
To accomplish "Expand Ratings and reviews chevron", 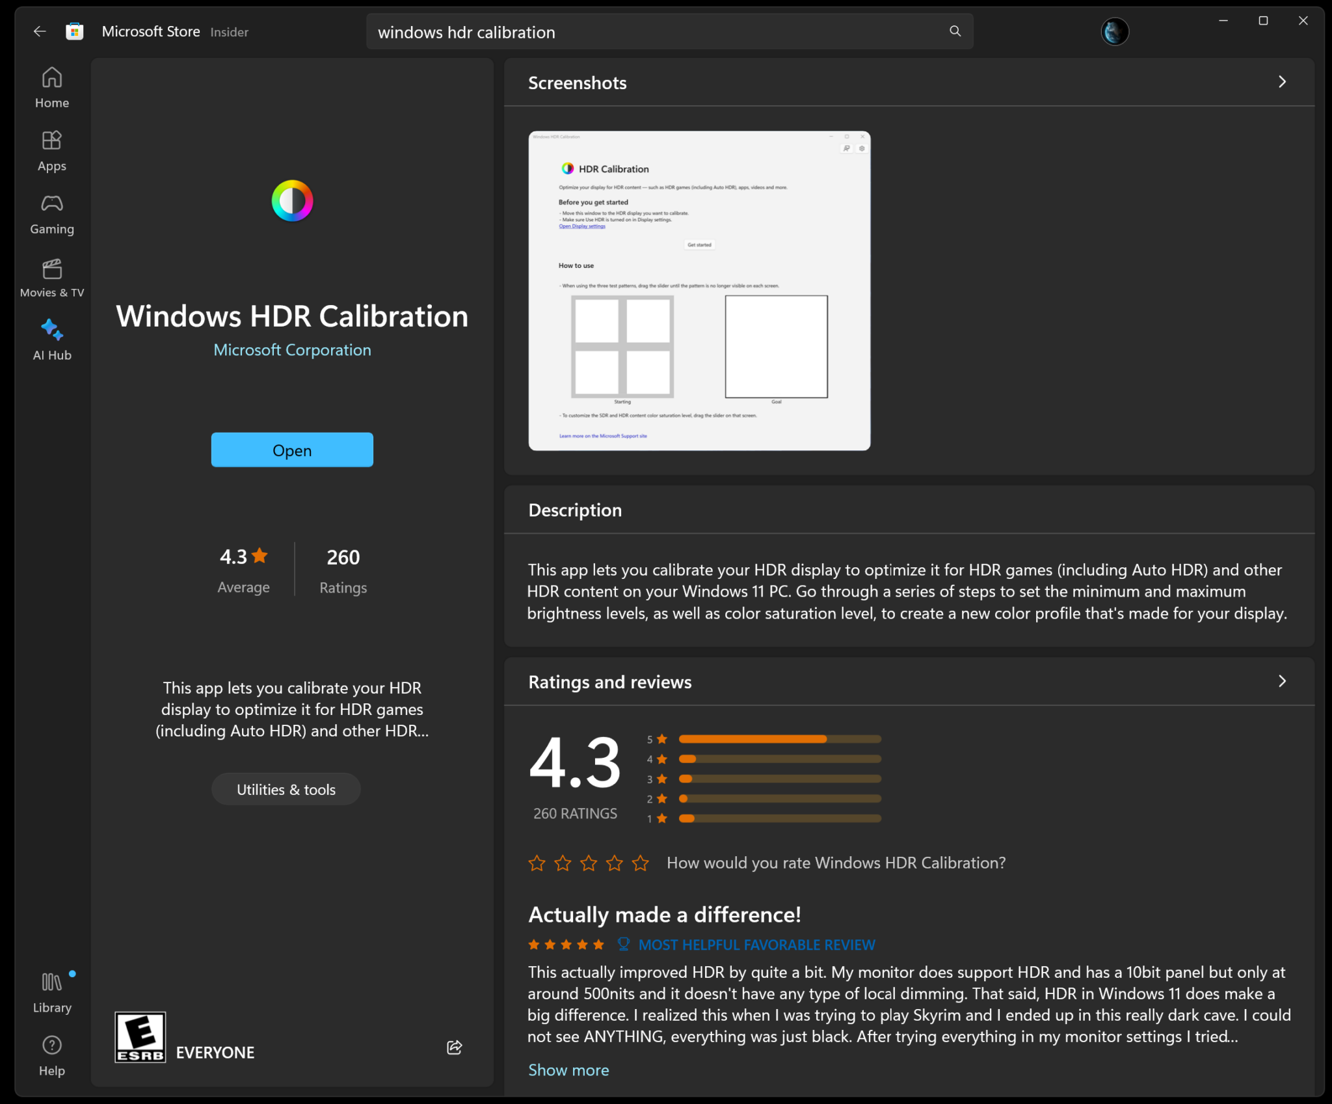I will point(1282,681).
